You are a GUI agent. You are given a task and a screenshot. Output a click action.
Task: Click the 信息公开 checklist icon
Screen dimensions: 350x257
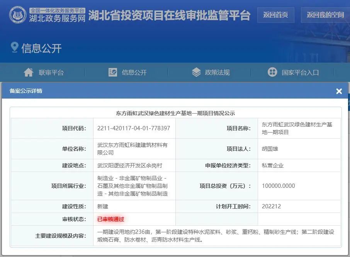coord(113,72)
